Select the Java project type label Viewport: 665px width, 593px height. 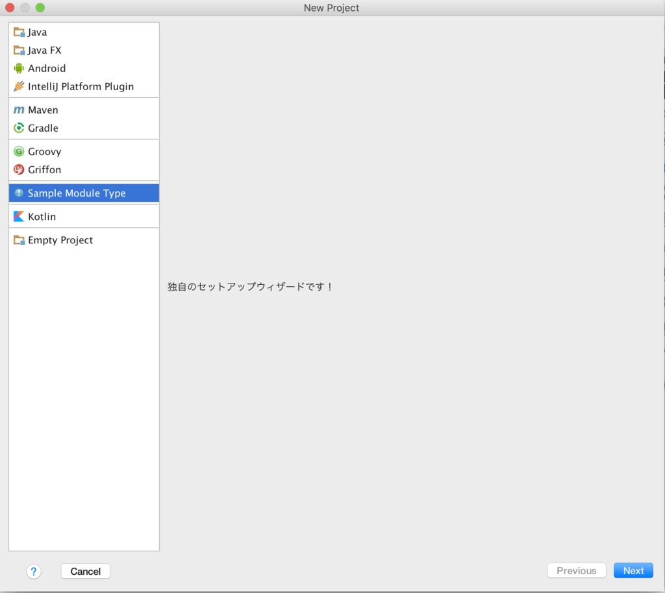point(37,32)
